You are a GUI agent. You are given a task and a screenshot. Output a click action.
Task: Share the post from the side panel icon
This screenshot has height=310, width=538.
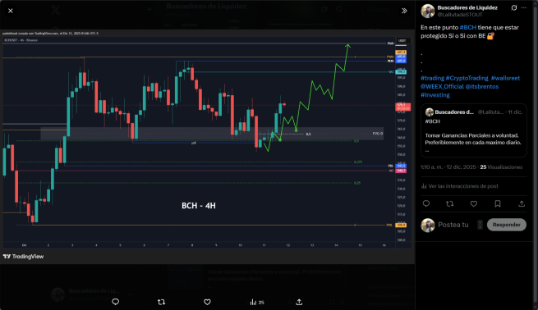pyautogui.click(x=522, y=204)
